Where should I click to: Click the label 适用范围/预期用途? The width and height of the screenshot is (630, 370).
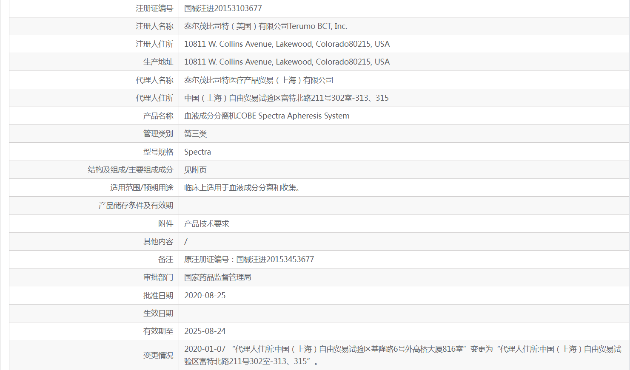click(x=142, y=187)
